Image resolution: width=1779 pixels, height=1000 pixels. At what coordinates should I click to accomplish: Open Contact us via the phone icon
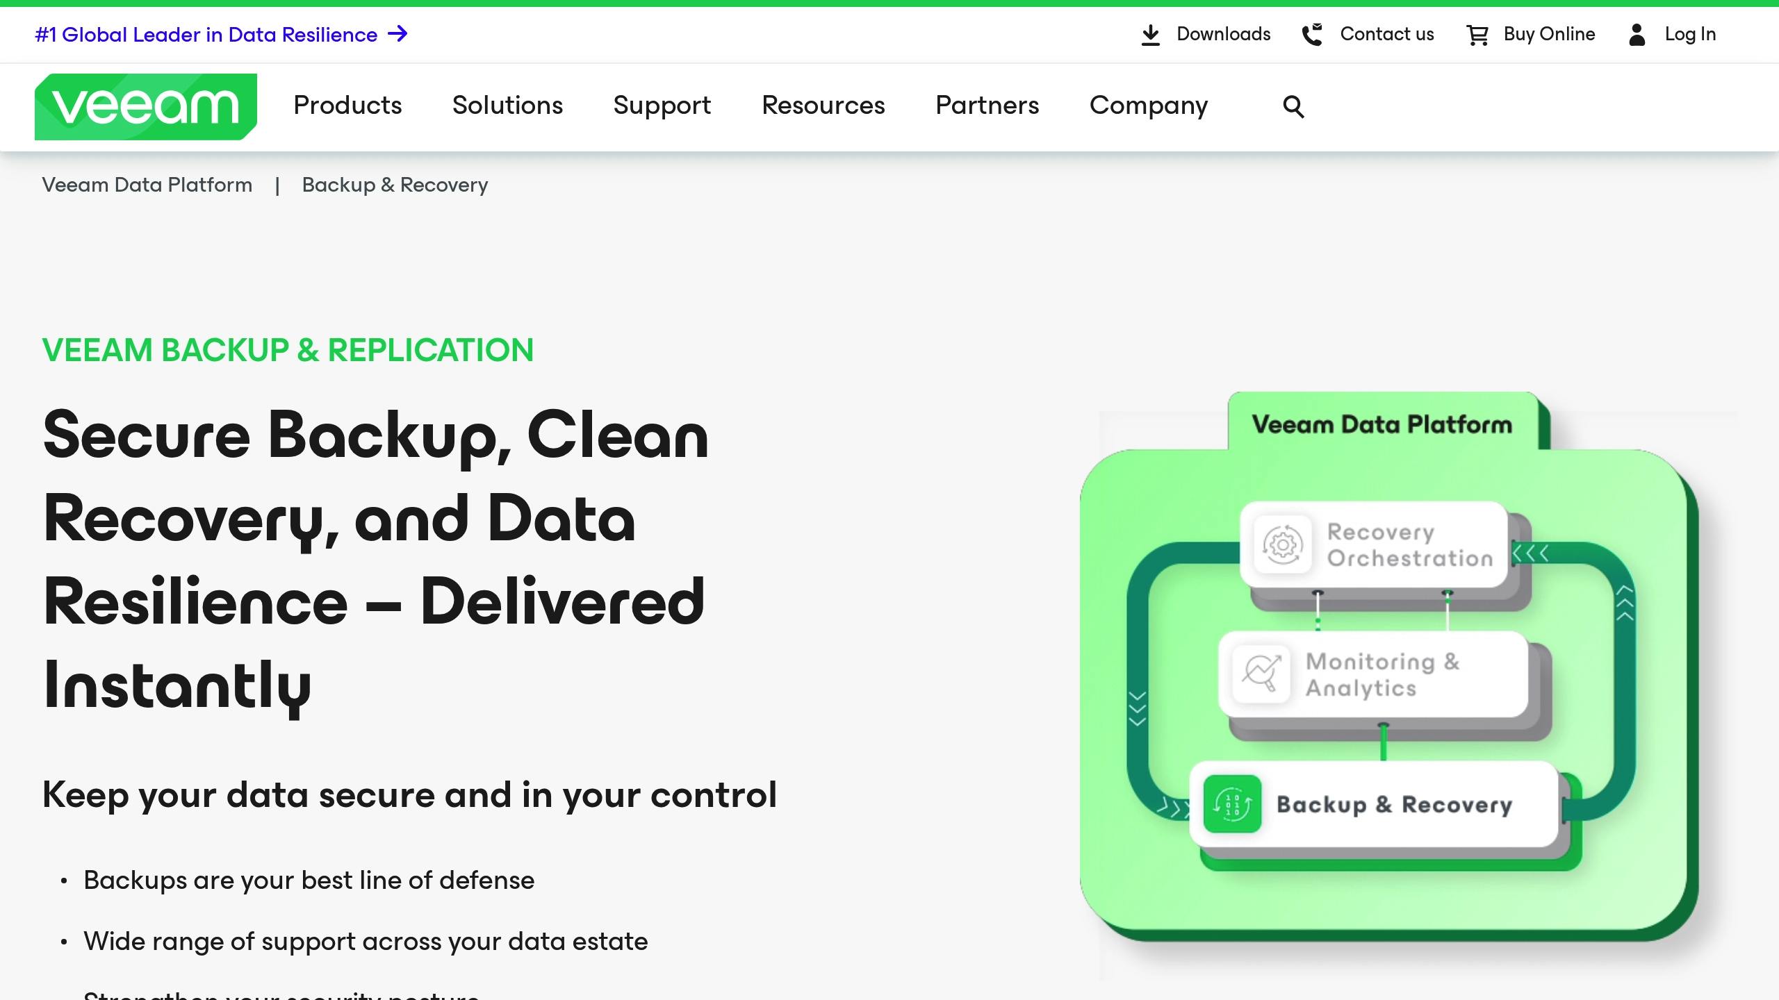point(1313,34)
